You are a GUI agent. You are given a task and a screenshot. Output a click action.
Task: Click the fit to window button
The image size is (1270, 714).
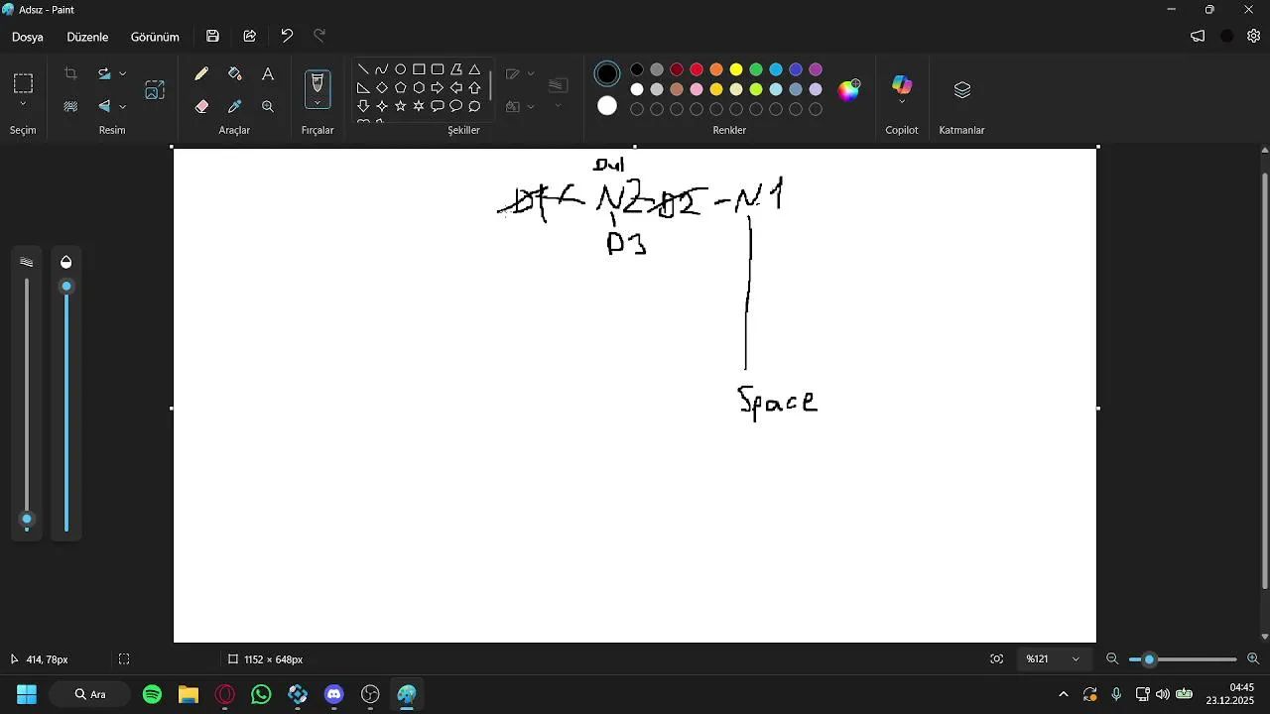[x=997, y=658]
